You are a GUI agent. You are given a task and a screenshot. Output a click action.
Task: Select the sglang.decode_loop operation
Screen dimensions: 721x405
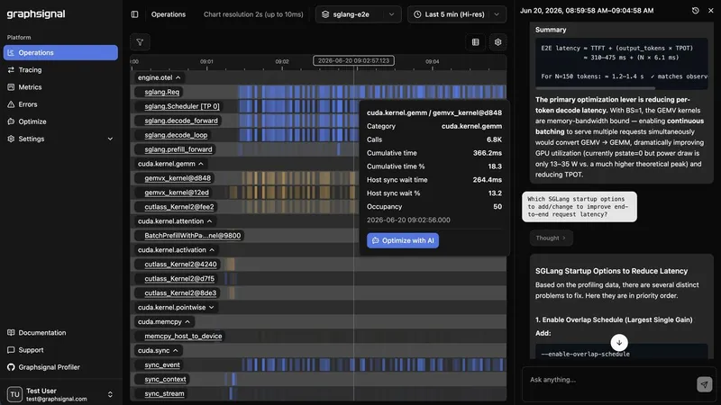176,135
